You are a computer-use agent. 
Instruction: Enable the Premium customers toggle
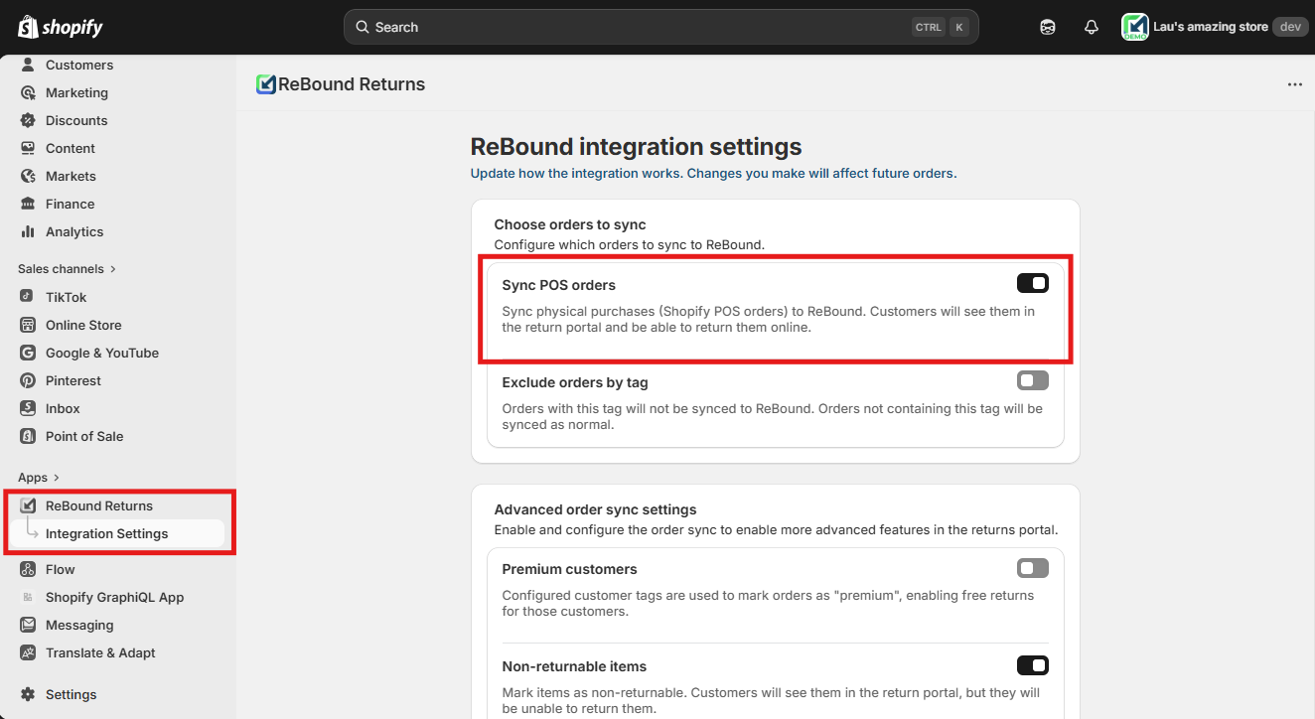coord(1033,569)
